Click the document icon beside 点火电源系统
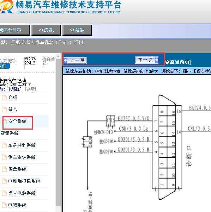Image resolution: width=211 pixels, height=212 pixels. pos(4,193)
